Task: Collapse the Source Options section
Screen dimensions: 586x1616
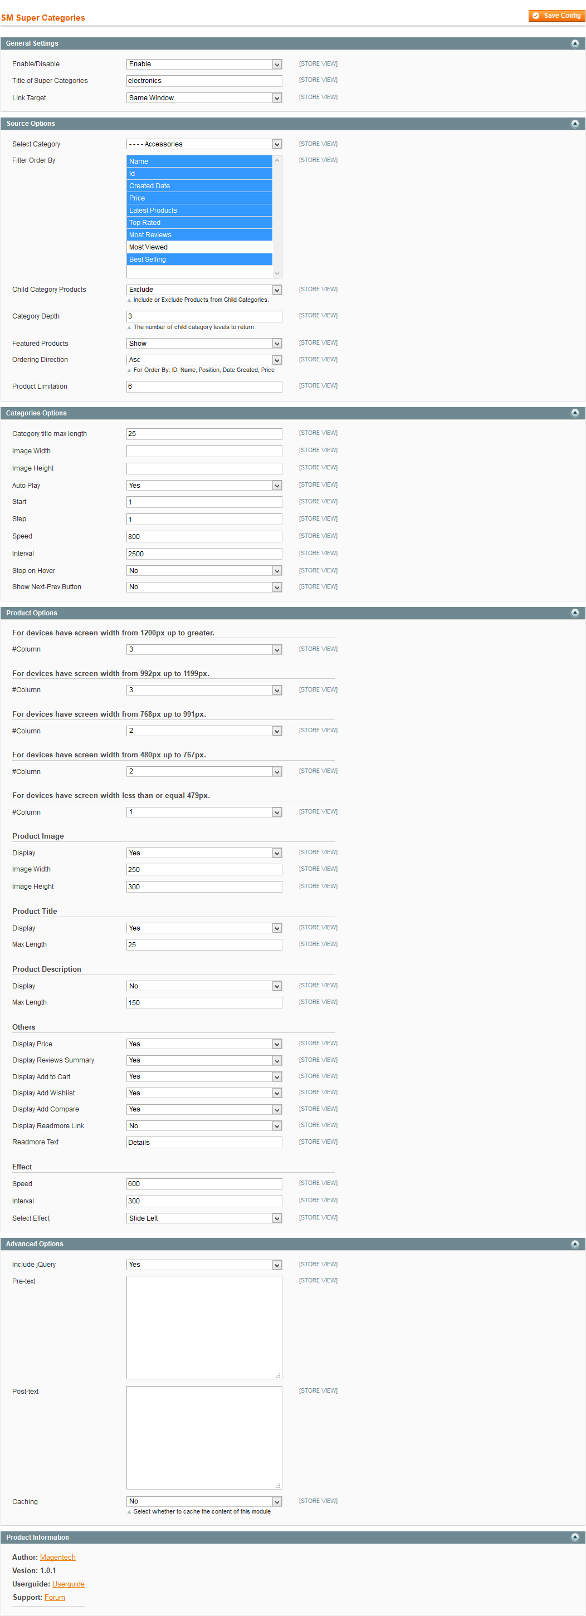Action: click(575, 124)
